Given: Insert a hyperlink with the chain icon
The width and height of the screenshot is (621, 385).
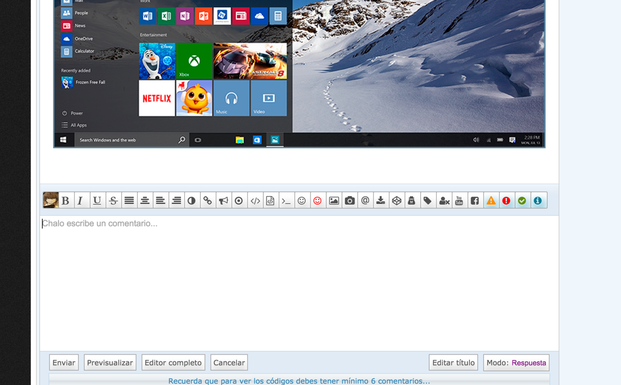Looking at the screenshot, I should point(208,200).
